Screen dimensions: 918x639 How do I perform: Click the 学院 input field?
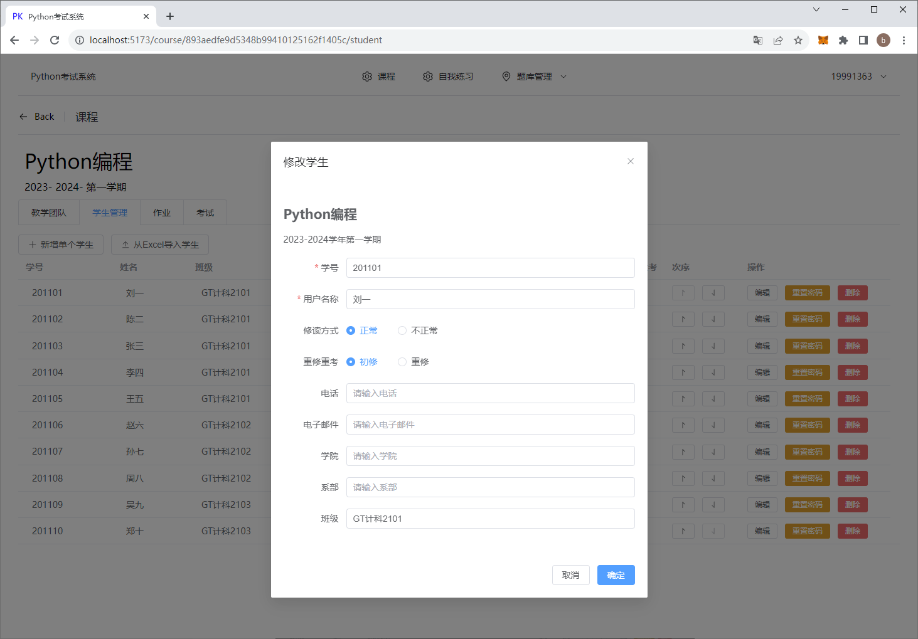point(490,456)
